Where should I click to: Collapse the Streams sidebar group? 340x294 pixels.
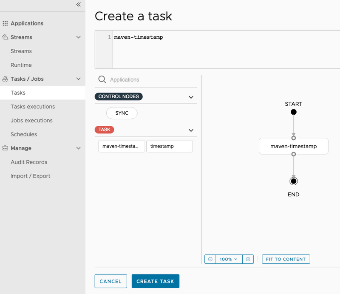[78, 37]
